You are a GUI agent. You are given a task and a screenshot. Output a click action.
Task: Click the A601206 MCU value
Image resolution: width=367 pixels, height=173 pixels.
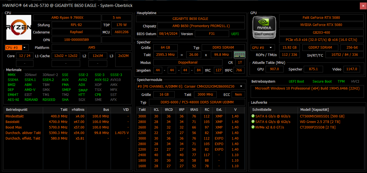coord(121,32)
